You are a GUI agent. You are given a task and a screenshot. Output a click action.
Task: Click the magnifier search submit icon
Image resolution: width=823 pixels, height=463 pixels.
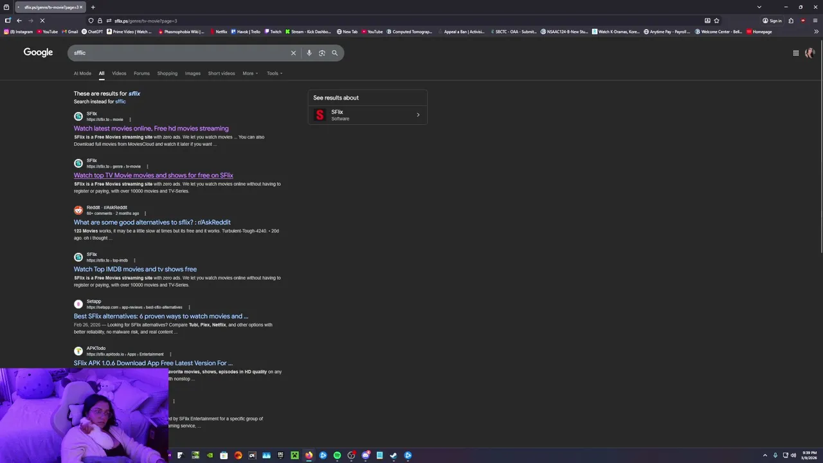coord(334,53)
